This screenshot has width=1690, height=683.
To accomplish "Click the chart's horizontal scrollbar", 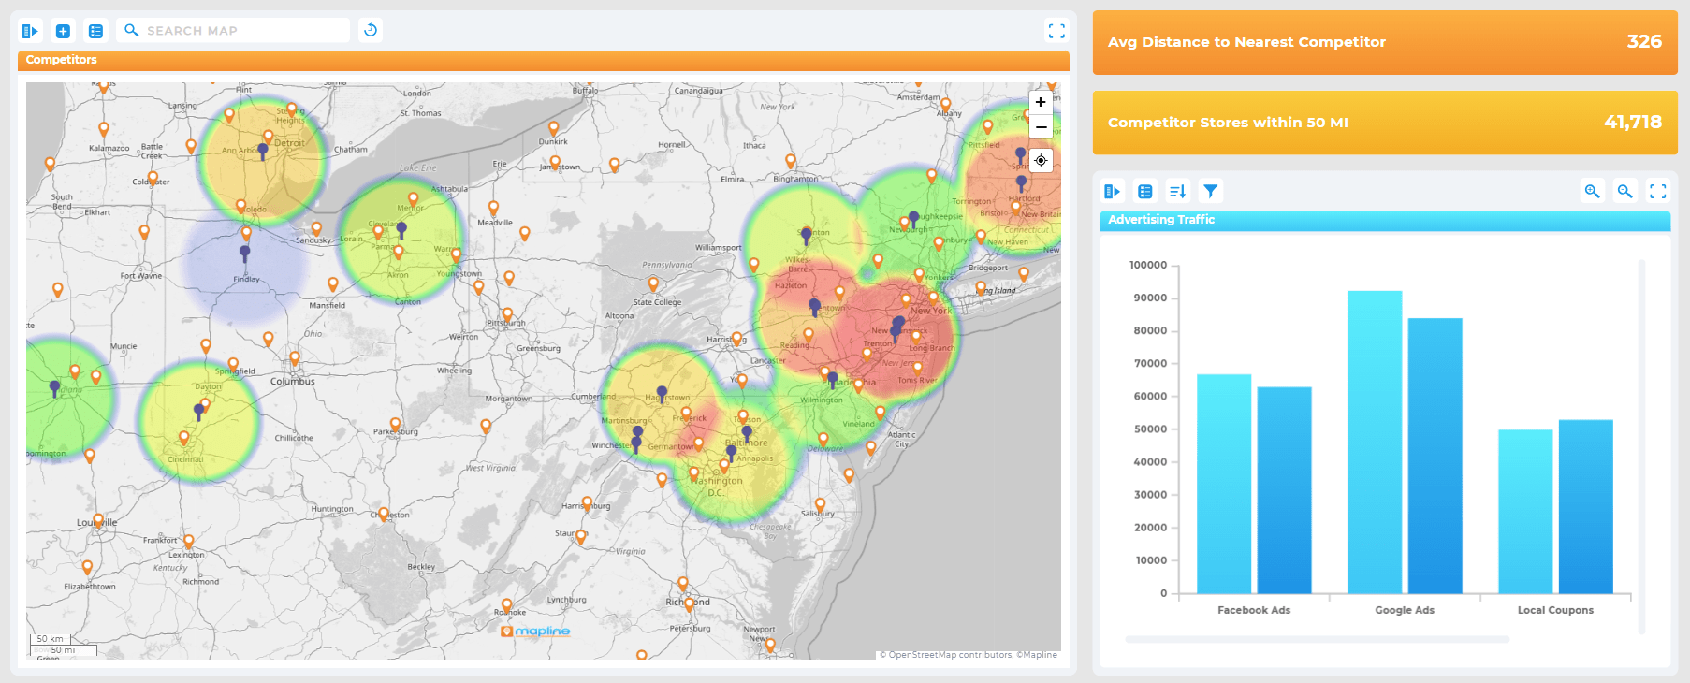I will 1317,640.
